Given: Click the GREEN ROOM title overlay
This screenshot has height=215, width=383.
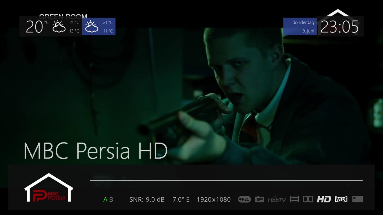Looking at the screenshot, I should pos(63,16).
